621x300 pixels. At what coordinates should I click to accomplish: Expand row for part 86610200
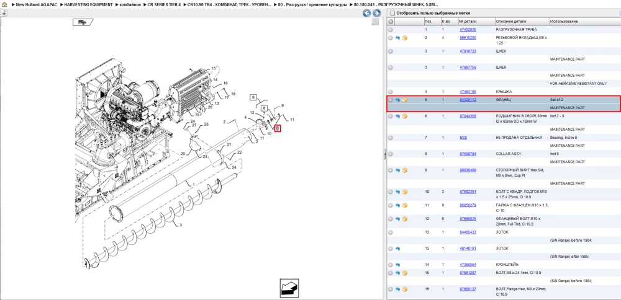coord(391,38)
